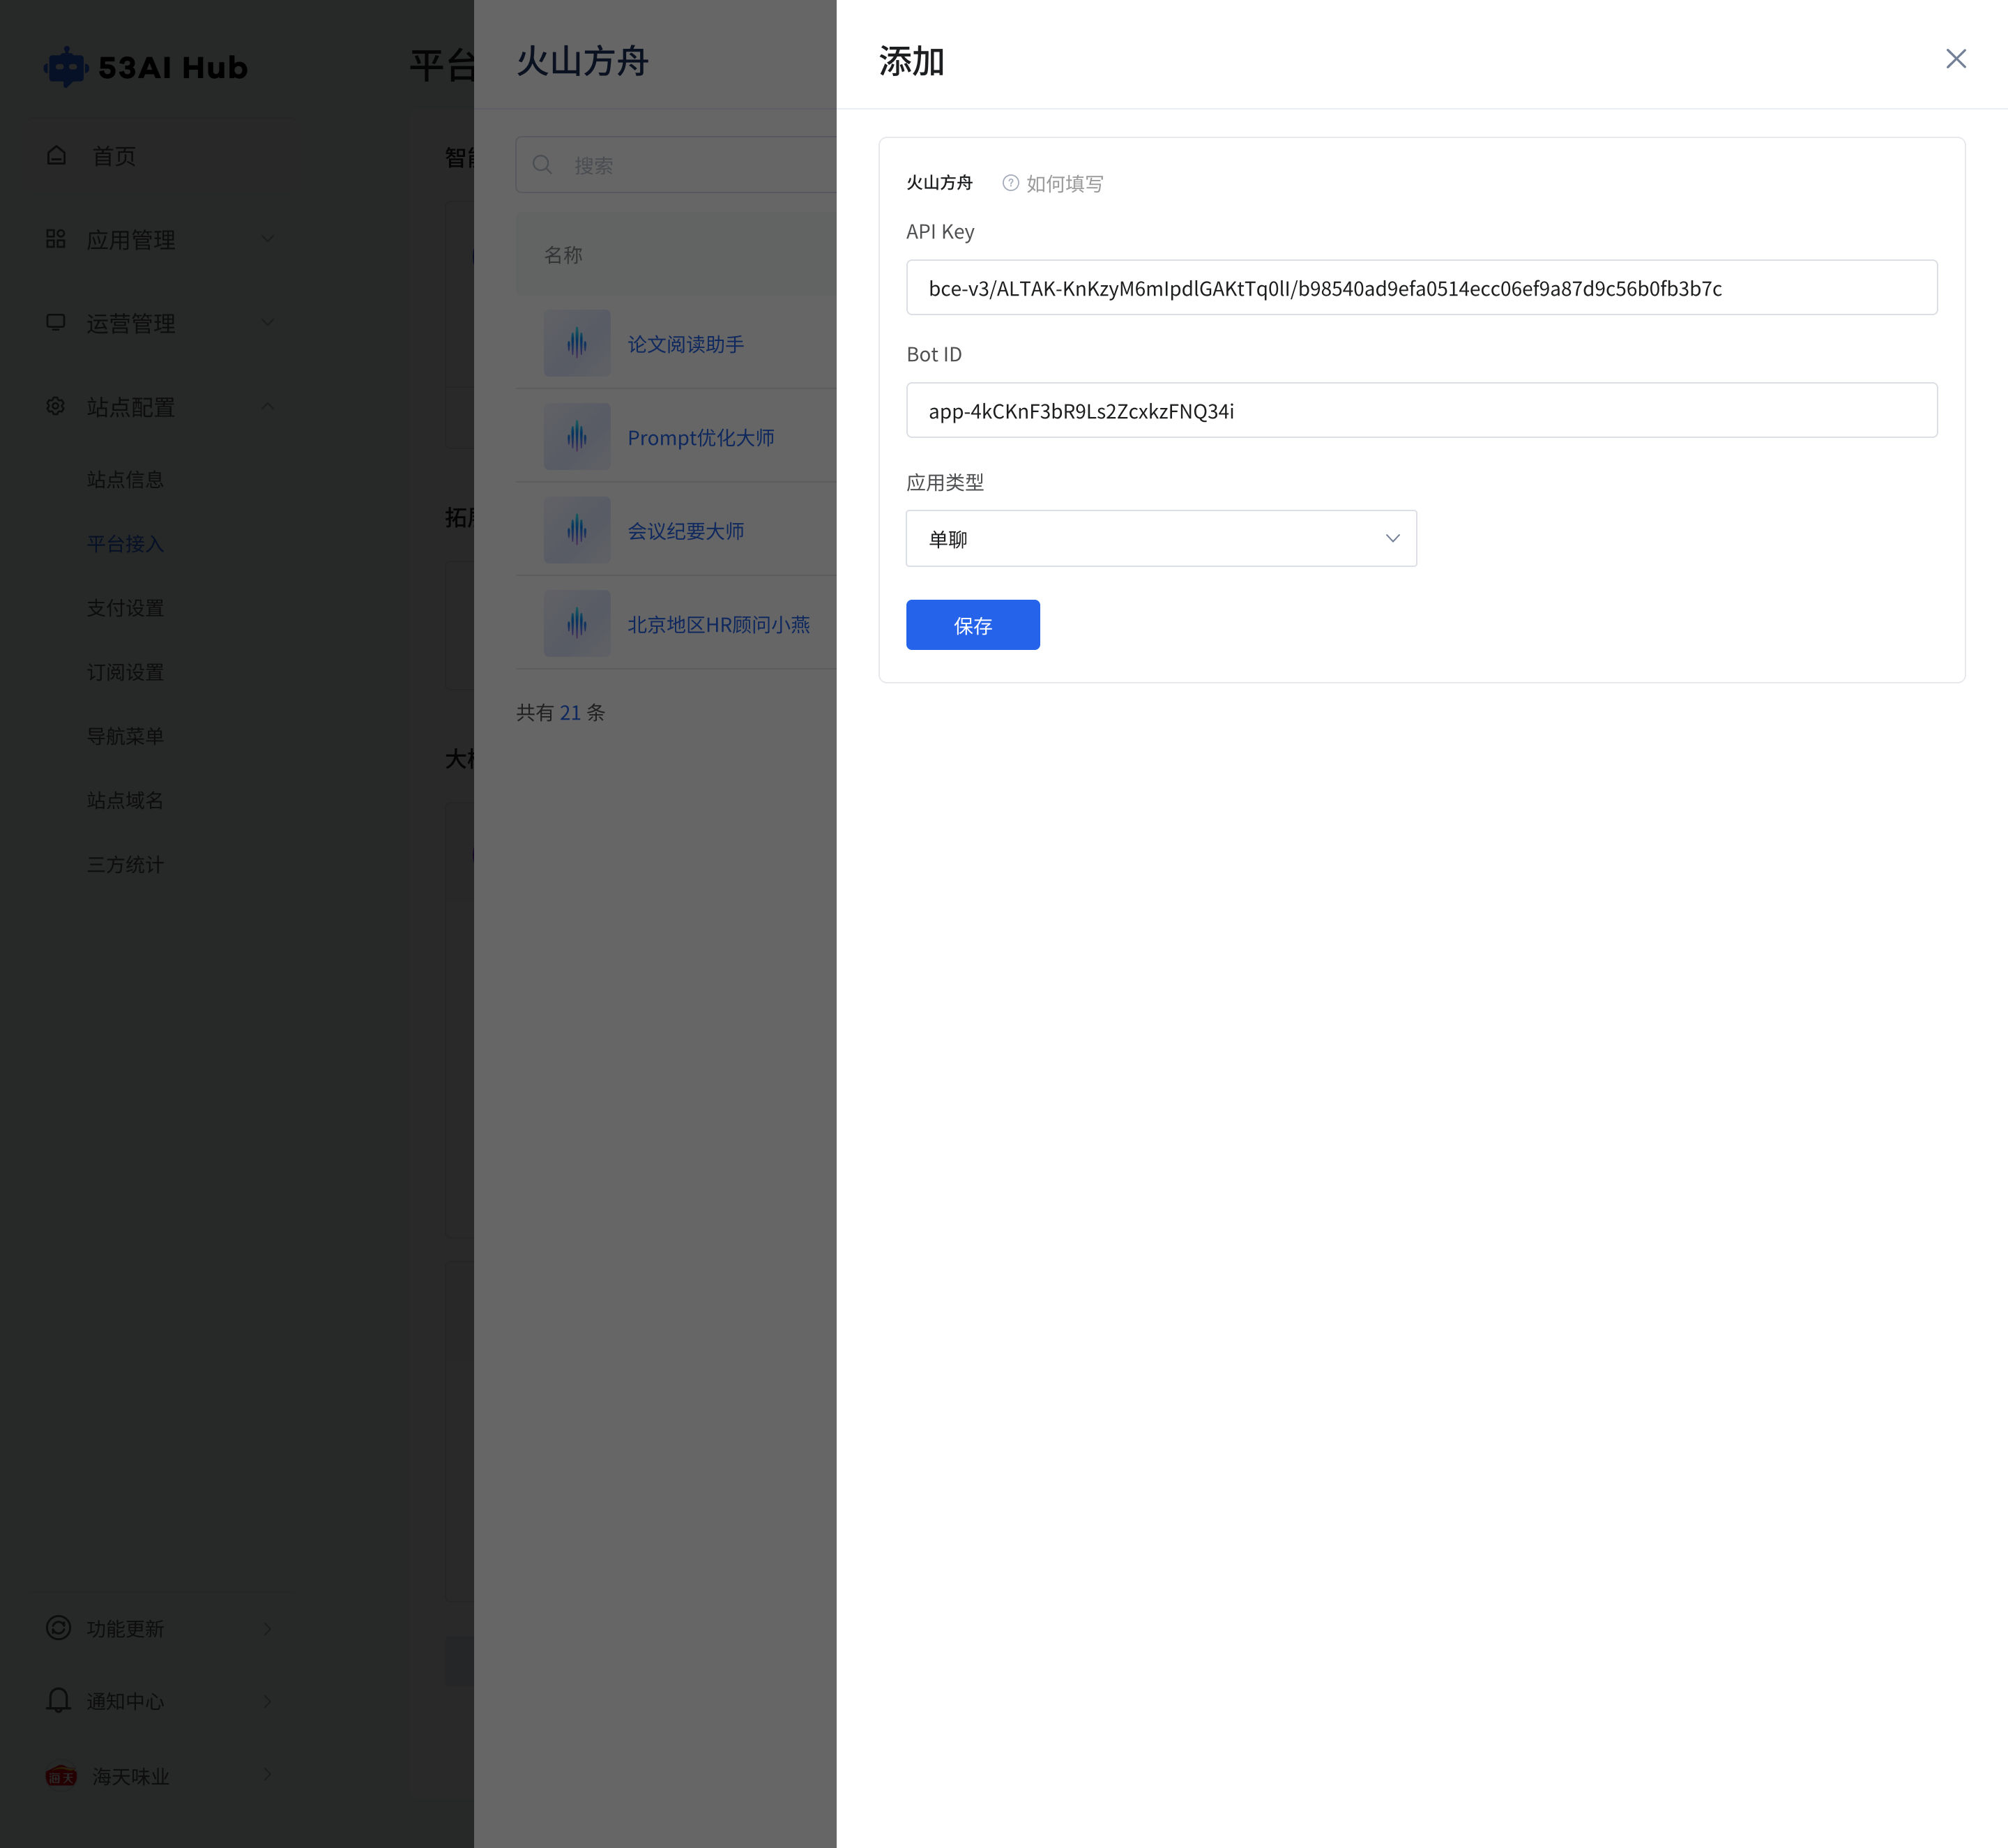2008x1848 pixels.
Task: Open 导航菜单 submenu item
Action: tap(125, 736)
